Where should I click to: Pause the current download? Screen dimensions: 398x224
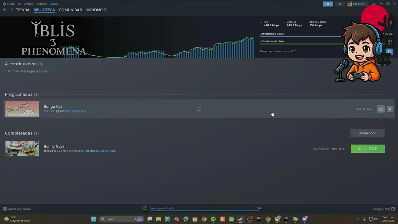389,51
